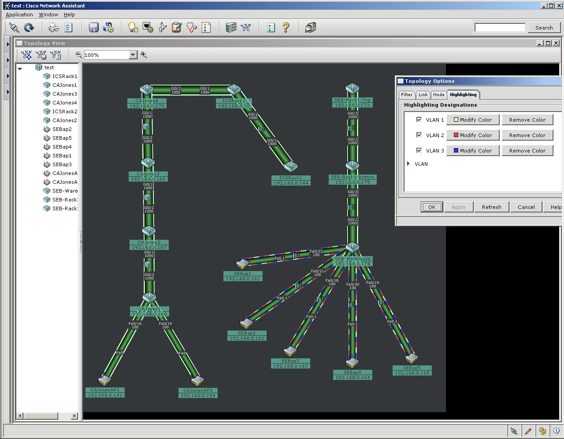This screenshot has height=439, width=564.
Task: Open the Preferences checklist icon
Action: (69, 28)
